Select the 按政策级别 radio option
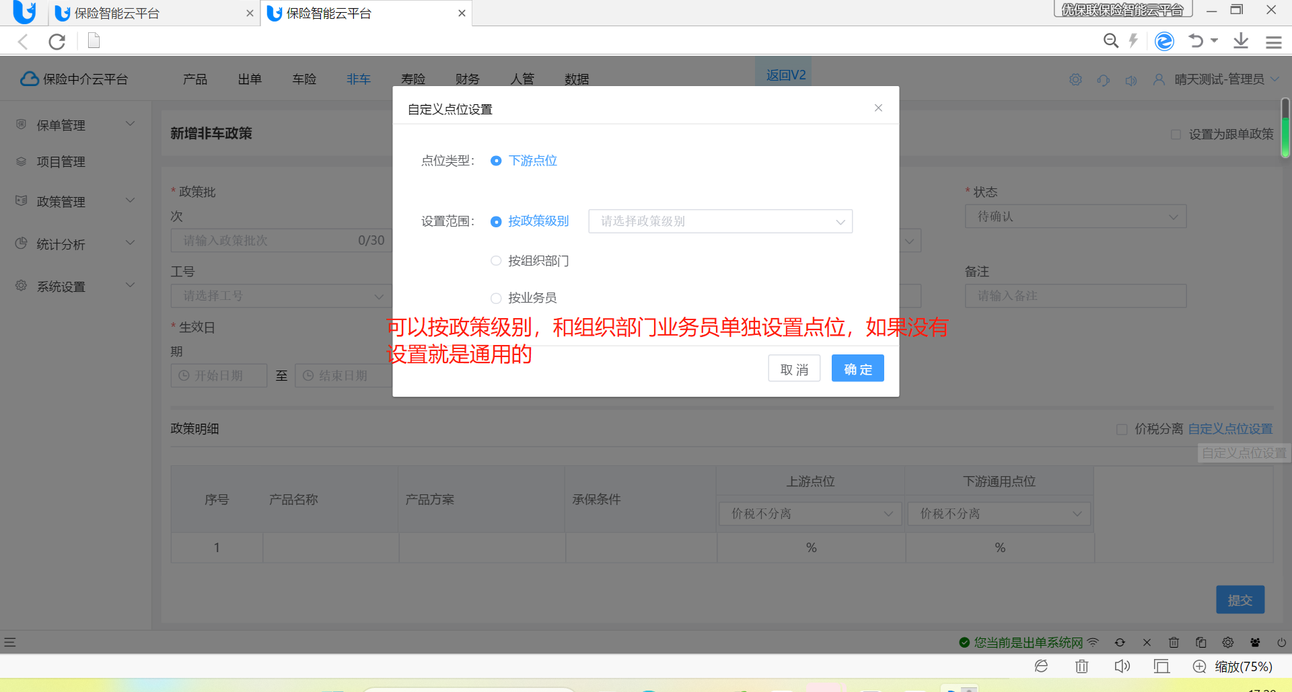Screen dimensions: 1292x692 point(496,221)
